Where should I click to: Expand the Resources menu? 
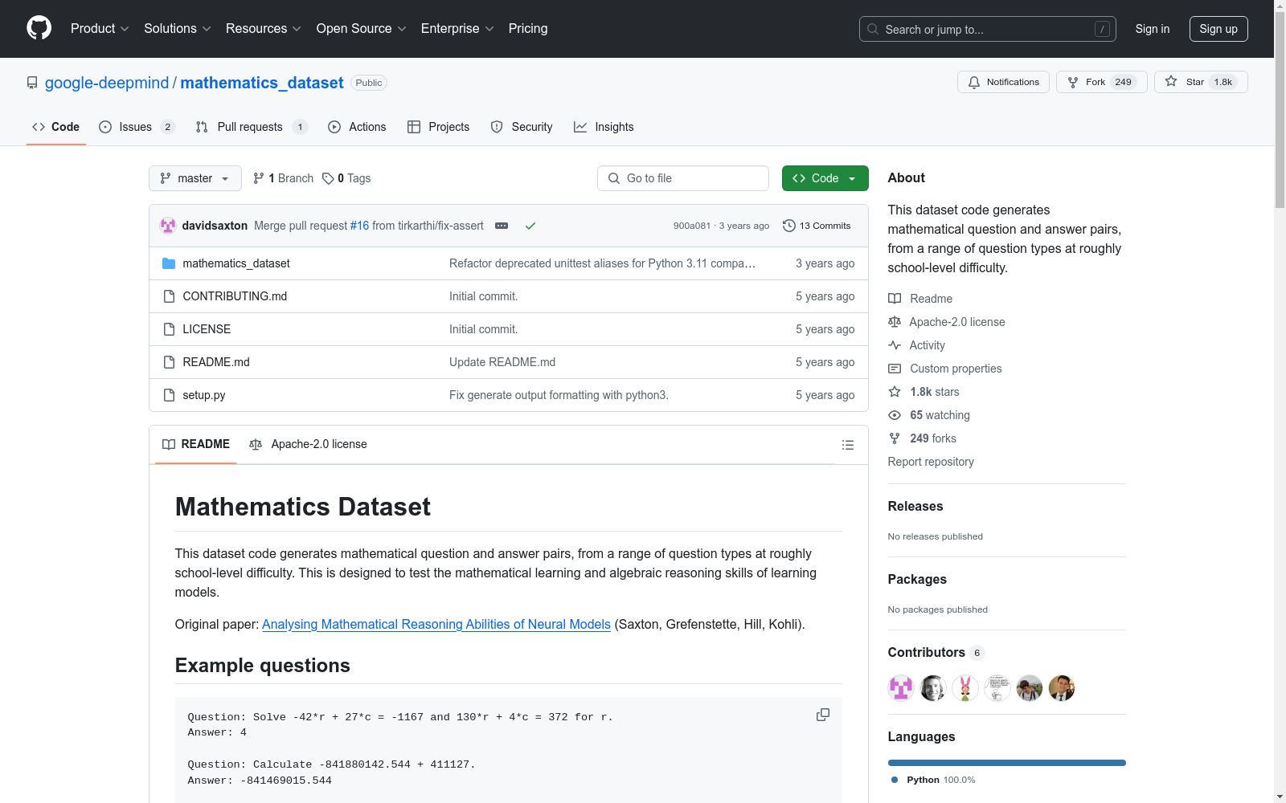point(264,28)
